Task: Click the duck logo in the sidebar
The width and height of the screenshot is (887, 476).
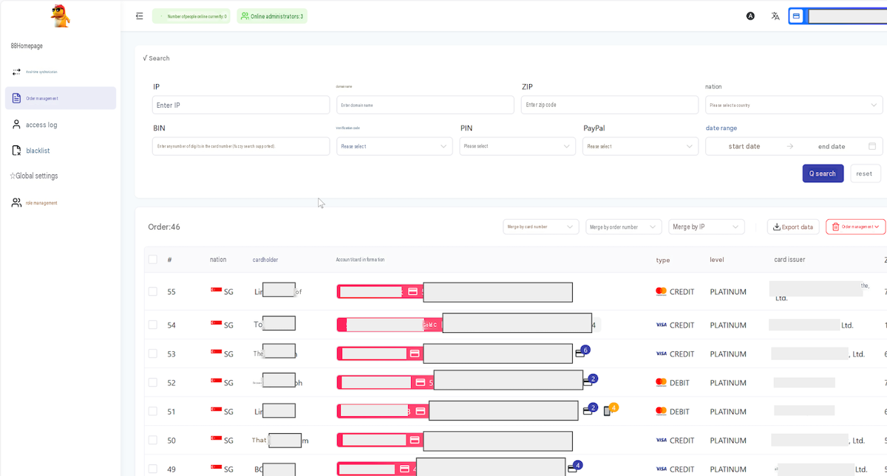Action: click(60, 15)
